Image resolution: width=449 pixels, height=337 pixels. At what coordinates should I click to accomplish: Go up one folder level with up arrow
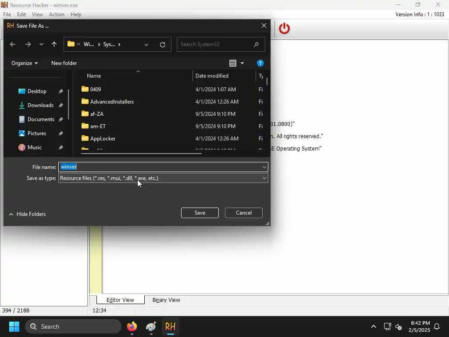[x=54, y=44]
